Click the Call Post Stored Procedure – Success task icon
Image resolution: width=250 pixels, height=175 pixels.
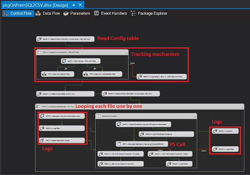coord(101,154)
